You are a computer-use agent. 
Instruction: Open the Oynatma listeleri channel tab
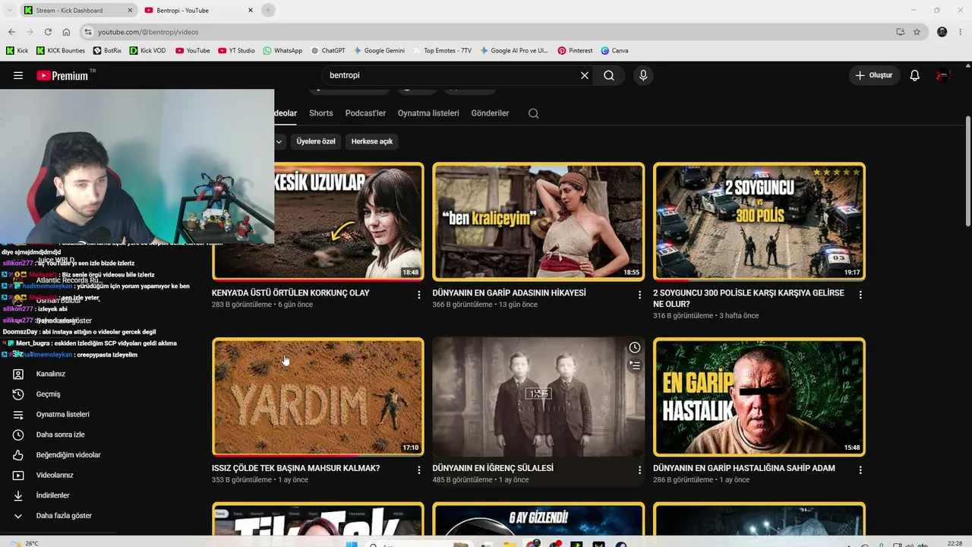coord(428,113)
